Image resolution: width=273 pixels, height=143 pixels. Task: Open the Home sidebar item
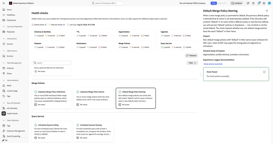(x=9, y=10)
